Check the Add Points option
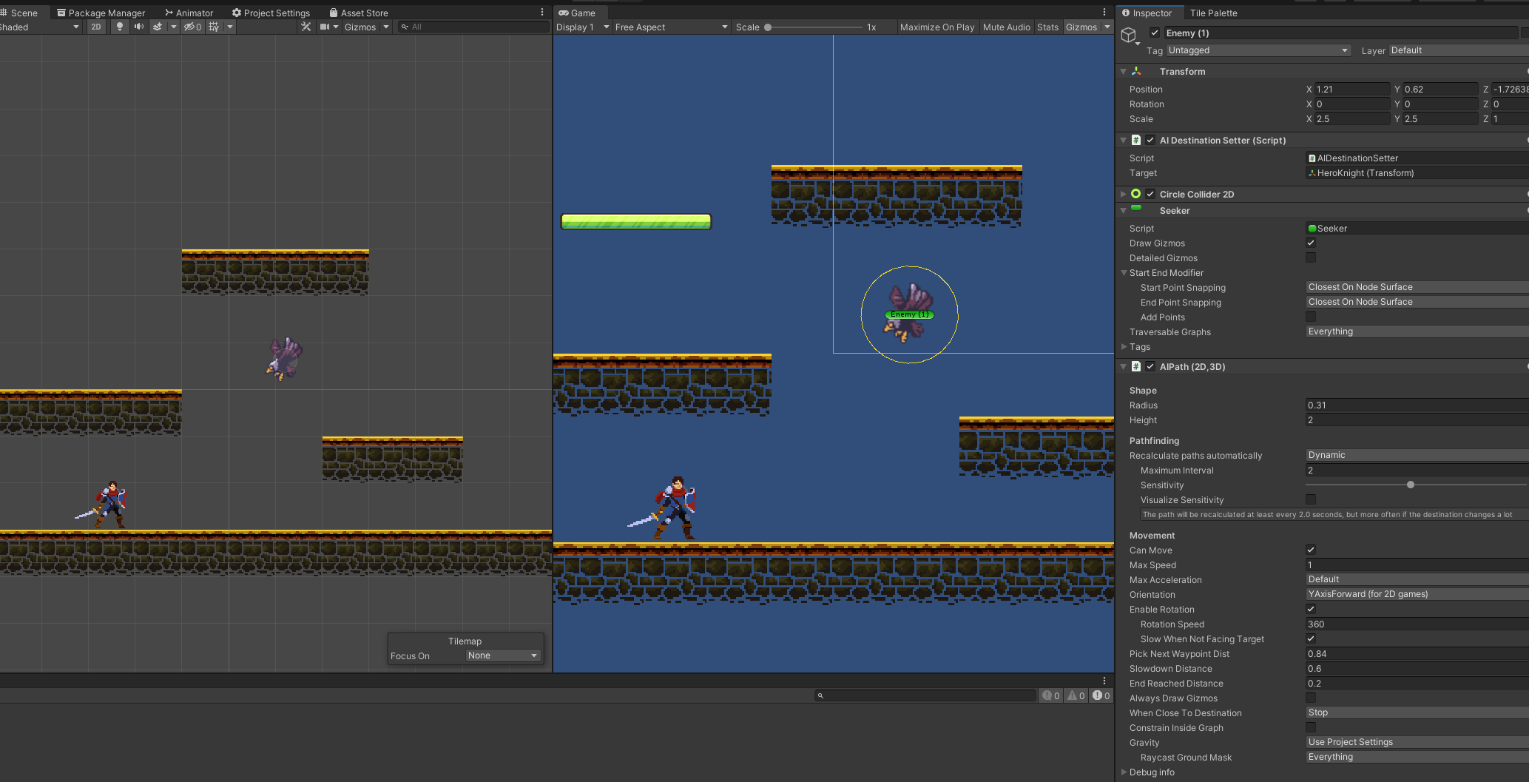The height and width of the screenshot is (782, 1529). click(x=1311, y=317)
